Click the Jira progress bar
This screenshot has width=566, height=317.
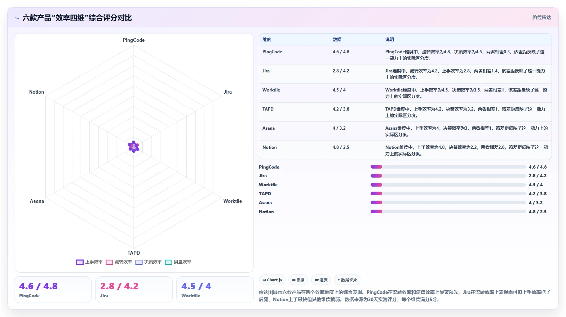tap(448, 176)
